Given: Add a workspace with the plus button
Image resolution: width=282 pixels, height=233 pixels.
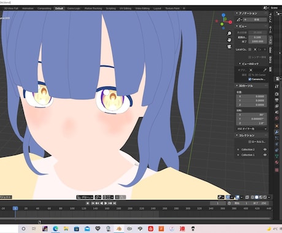Looking at the screenshot, I should [x=184, y=9].
